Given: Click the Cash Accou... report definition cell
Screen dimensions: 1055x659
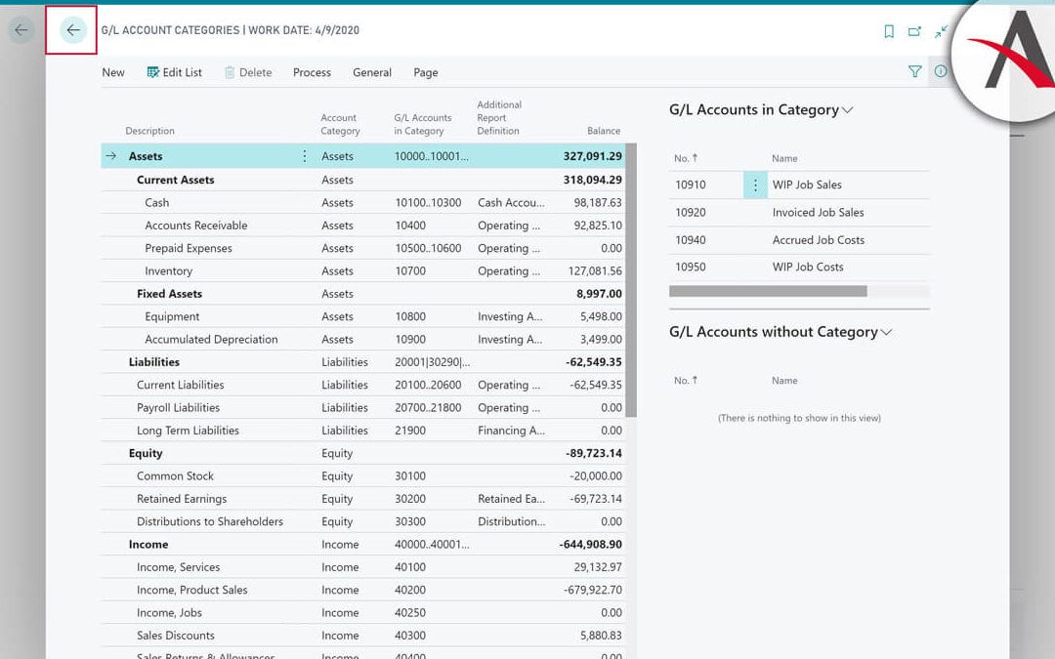Looking at the screenshot, I should (x=511, y=202).
